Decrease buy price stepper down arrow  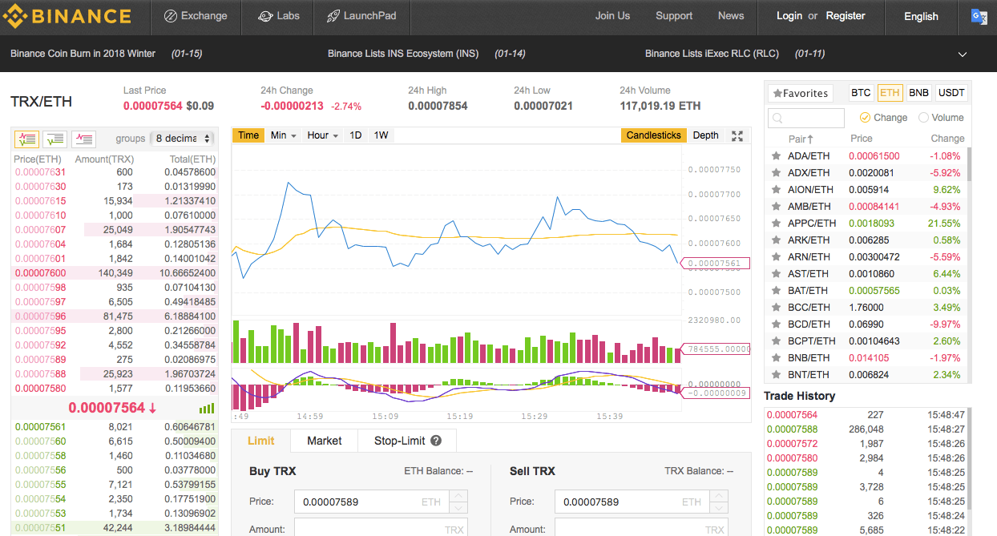(457, 508)
